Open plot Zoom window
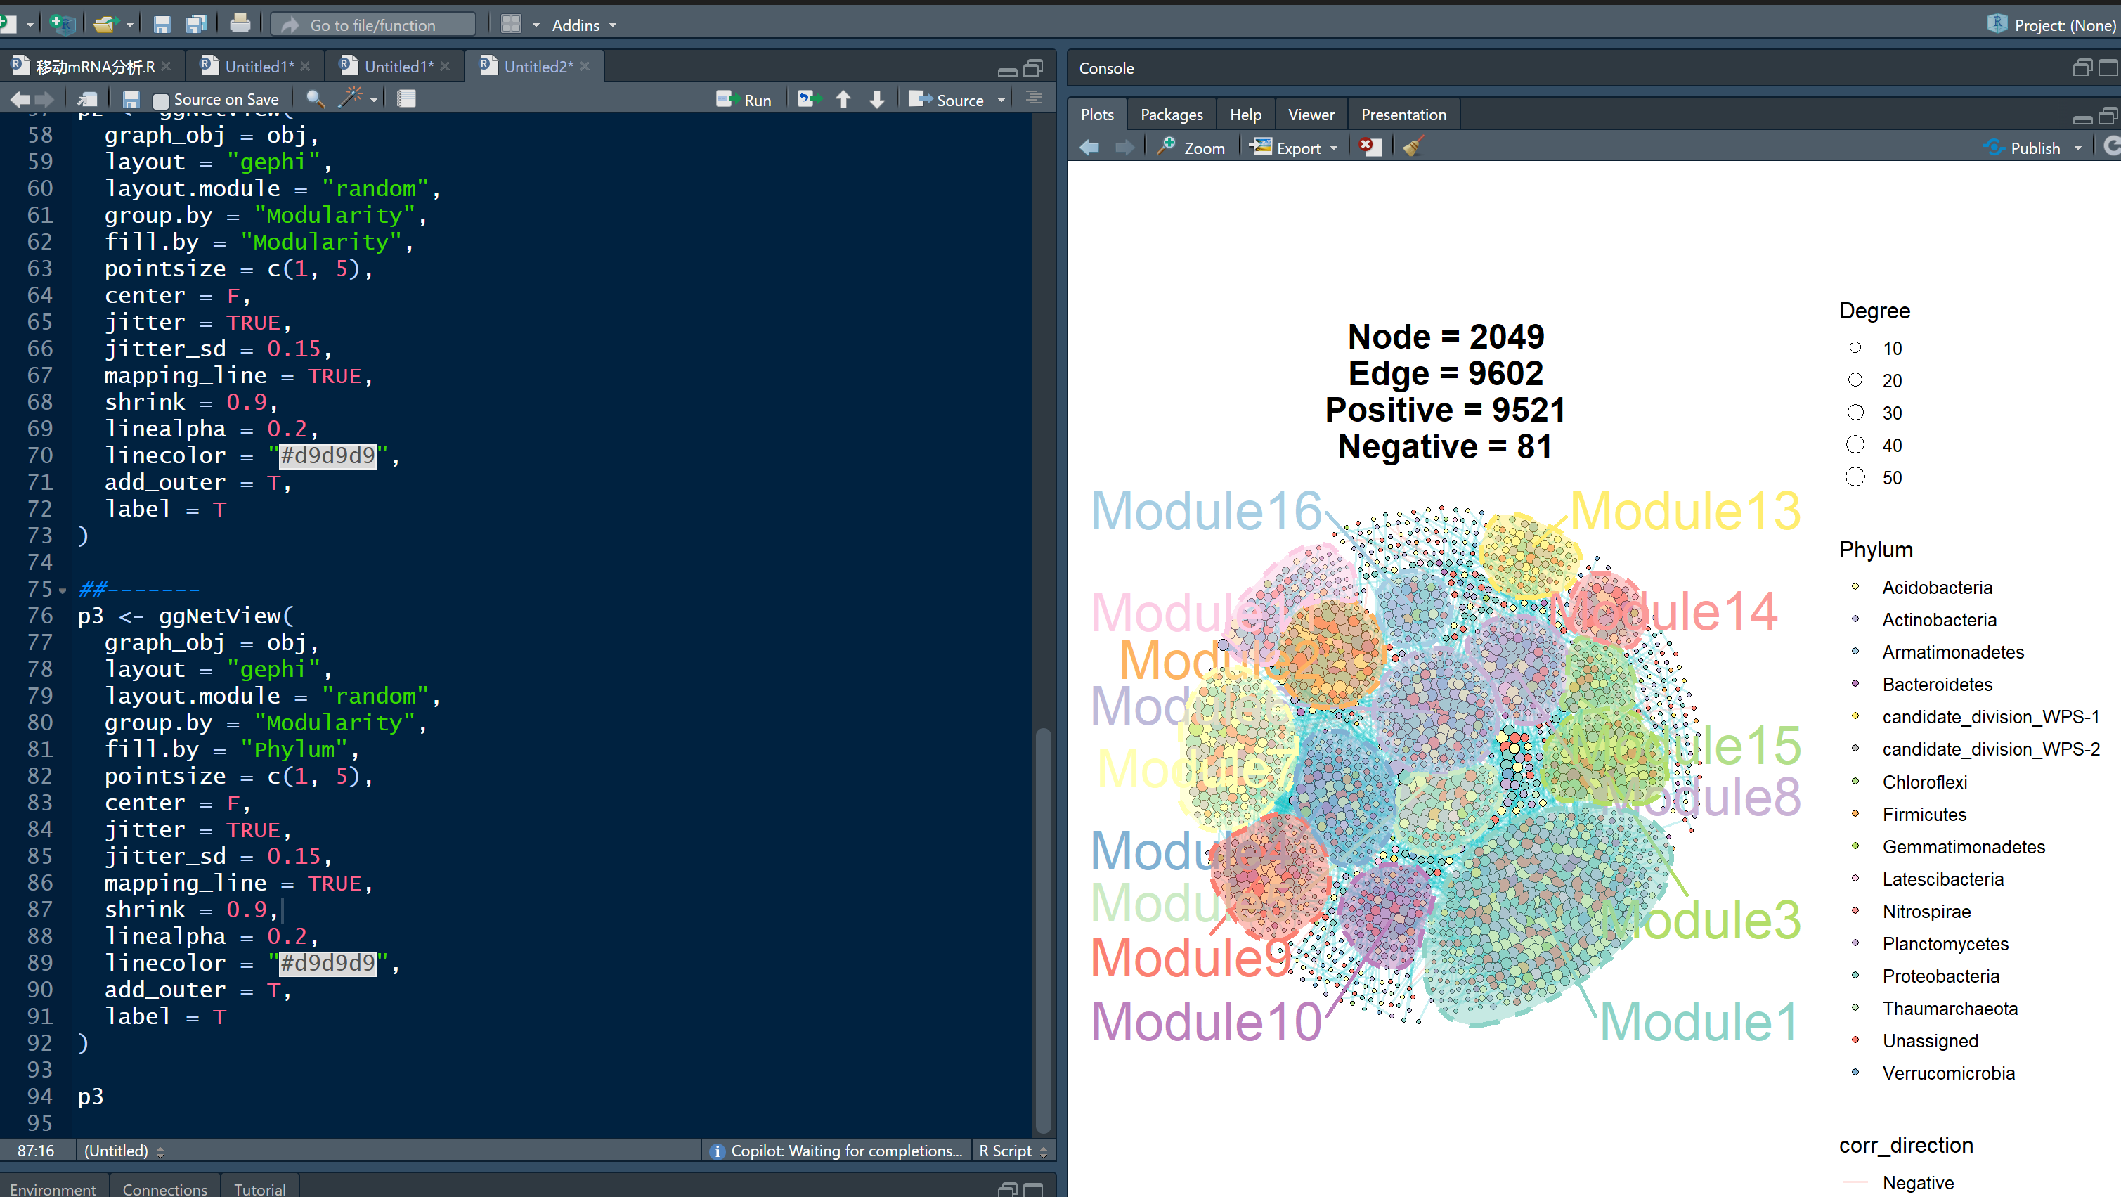 tap(1191, 148)
